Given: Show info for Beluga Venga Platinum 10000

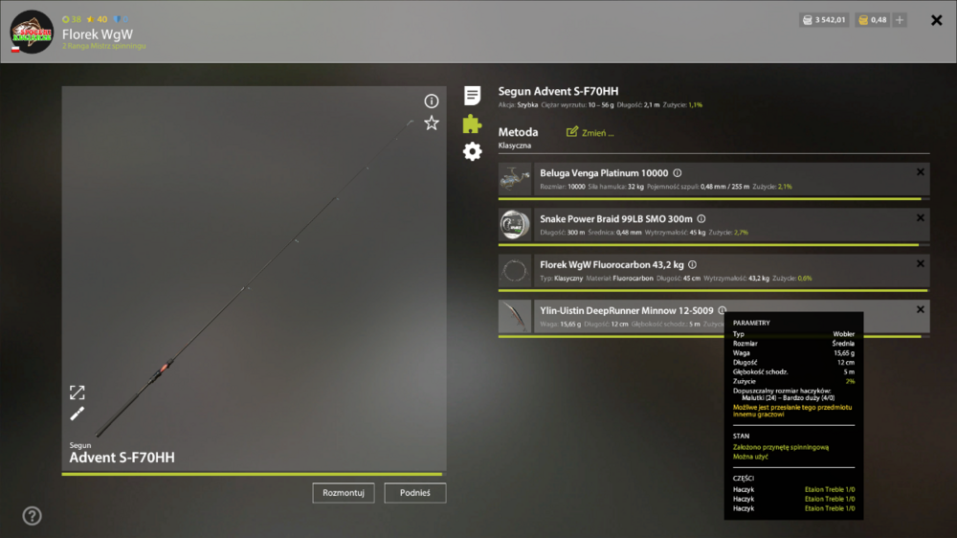Looking at the screenshot, I should (678, 173).
